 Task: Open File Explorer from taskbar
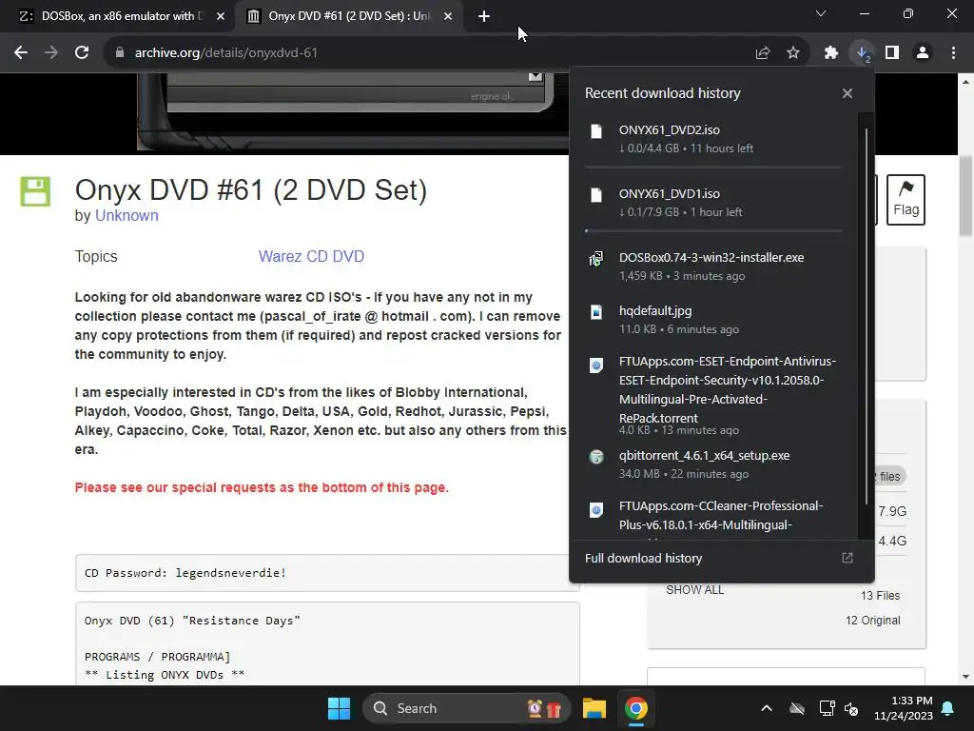click(594, 708)
